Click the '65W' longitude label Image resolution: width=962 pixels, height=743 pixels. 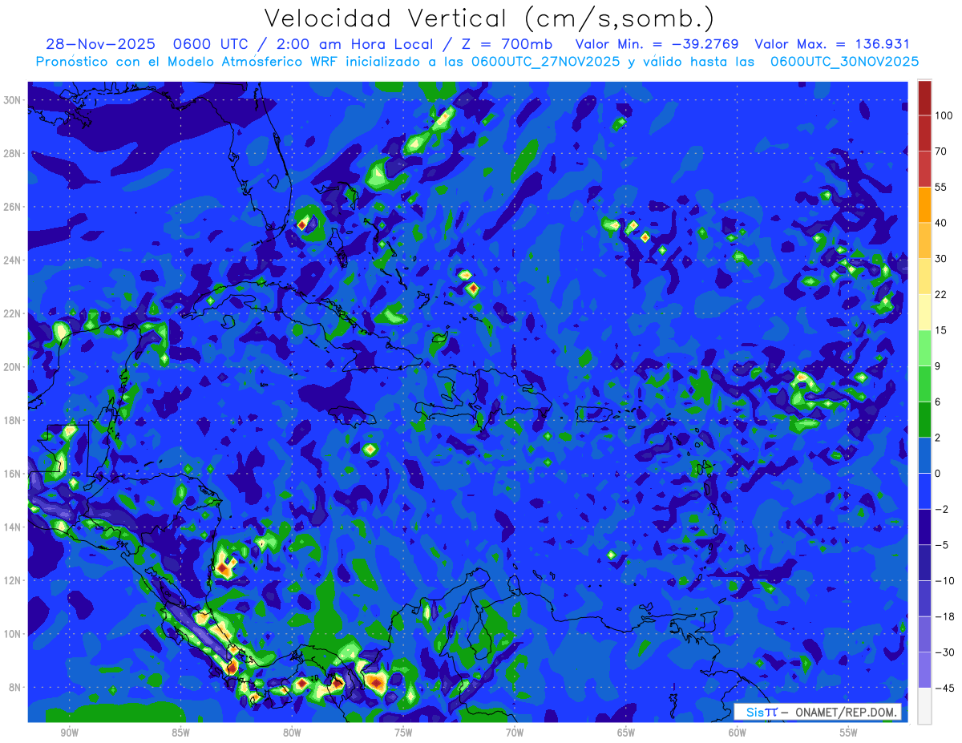tap(626, 732)
